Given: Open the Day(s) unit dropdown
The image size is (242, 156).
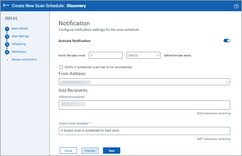Looking at the screenshot, I should (x=143, y=55).
